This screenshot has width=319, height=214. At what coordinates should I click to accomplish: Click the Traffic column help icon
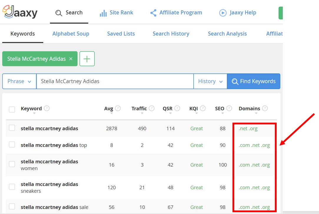coord(152,108)
